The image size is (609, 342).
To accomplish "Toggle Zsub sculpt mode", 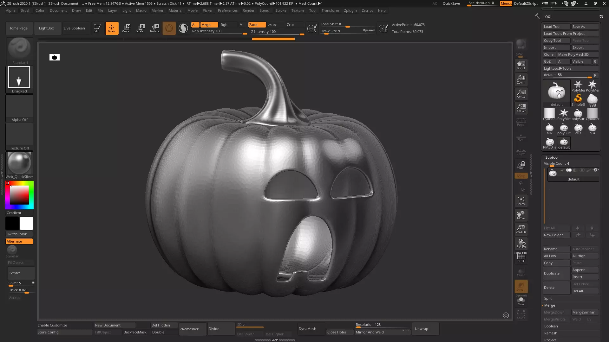I will (274, 25).
